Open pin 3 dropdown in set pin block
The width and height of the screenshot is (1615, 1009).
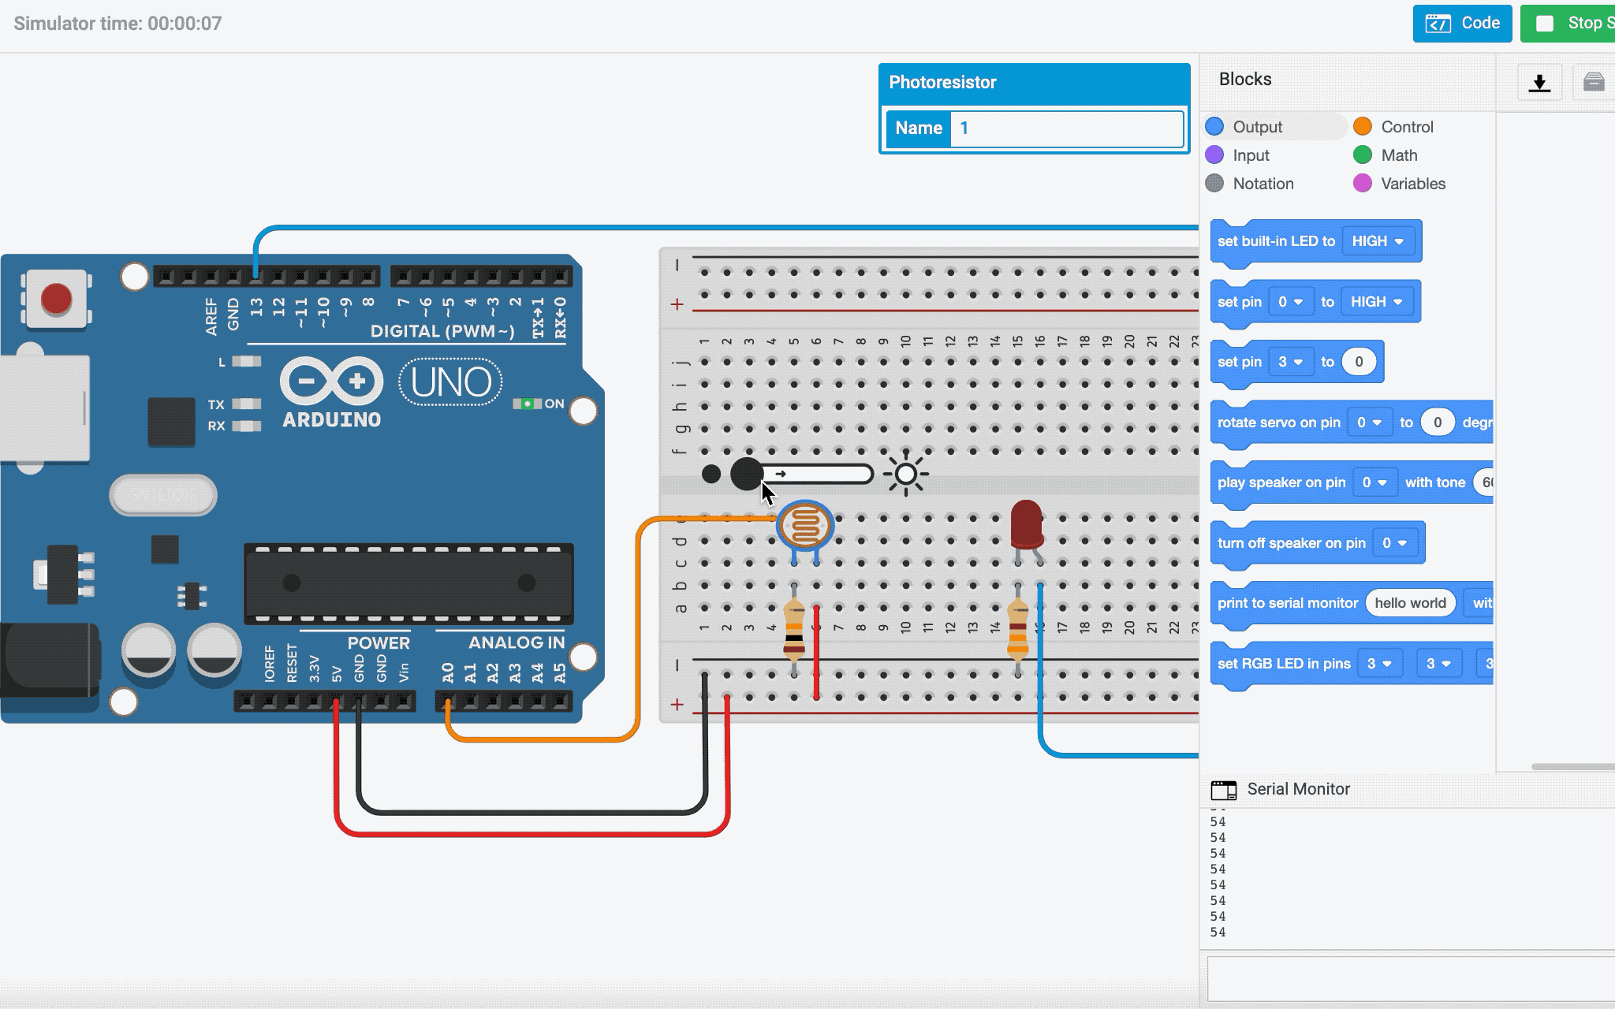(1290, 362)
